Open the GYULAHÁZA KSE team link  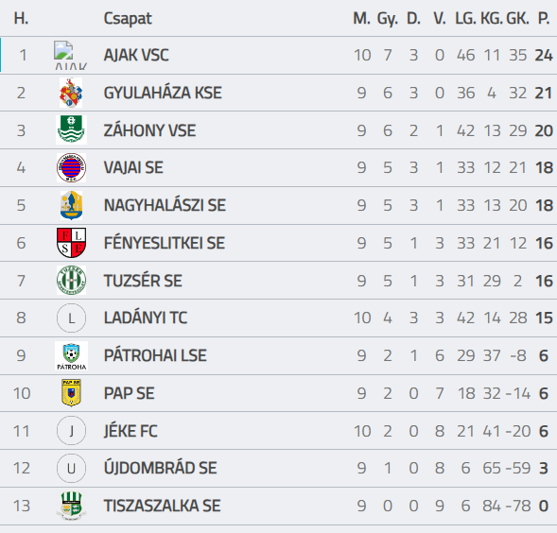point(163,93)
